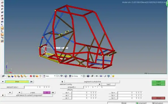Image resolution: width=168 pixels, height=104 pixels.
Task: Click the ay offset input field
Action: point(85,95)
